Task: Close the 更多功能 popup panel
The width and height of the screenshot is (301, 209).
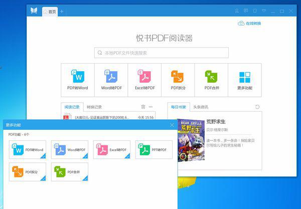Action: point(172,125)
